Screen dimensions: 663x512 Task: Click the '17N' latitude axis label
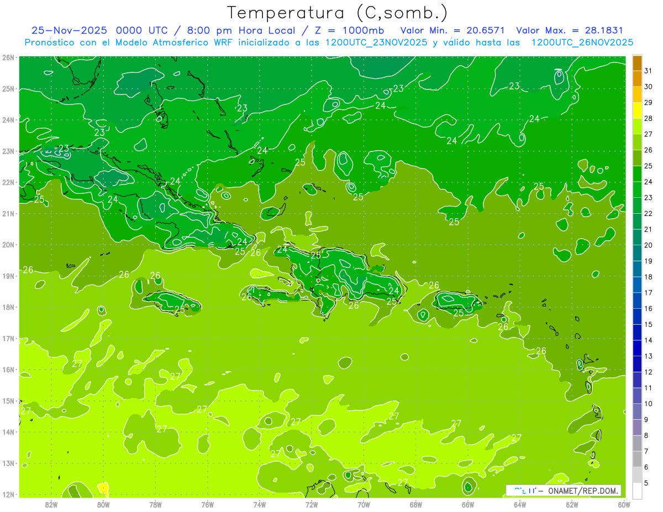[x=8, y=338]
